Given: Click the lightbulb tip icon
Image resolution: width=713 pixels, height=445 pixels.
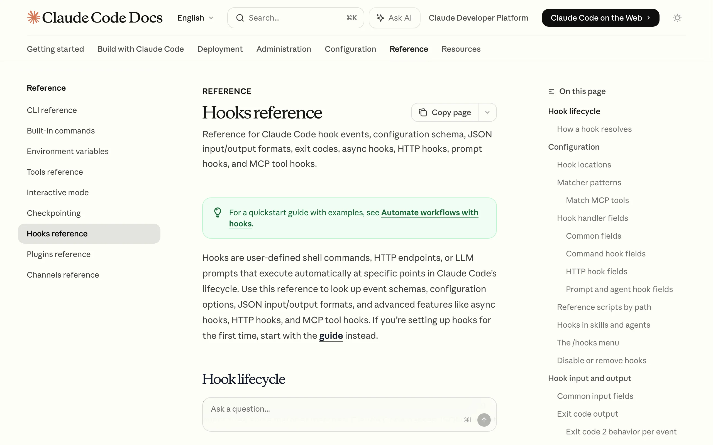Looking at the screenshot, I should tap(218, 212).
